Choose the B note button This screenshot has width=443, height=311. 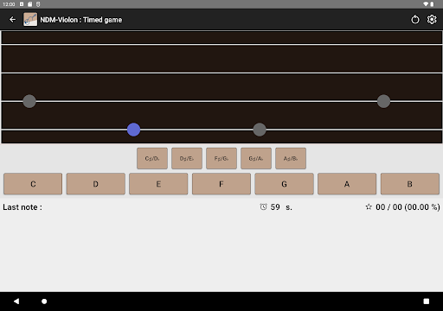pos(410,184)
